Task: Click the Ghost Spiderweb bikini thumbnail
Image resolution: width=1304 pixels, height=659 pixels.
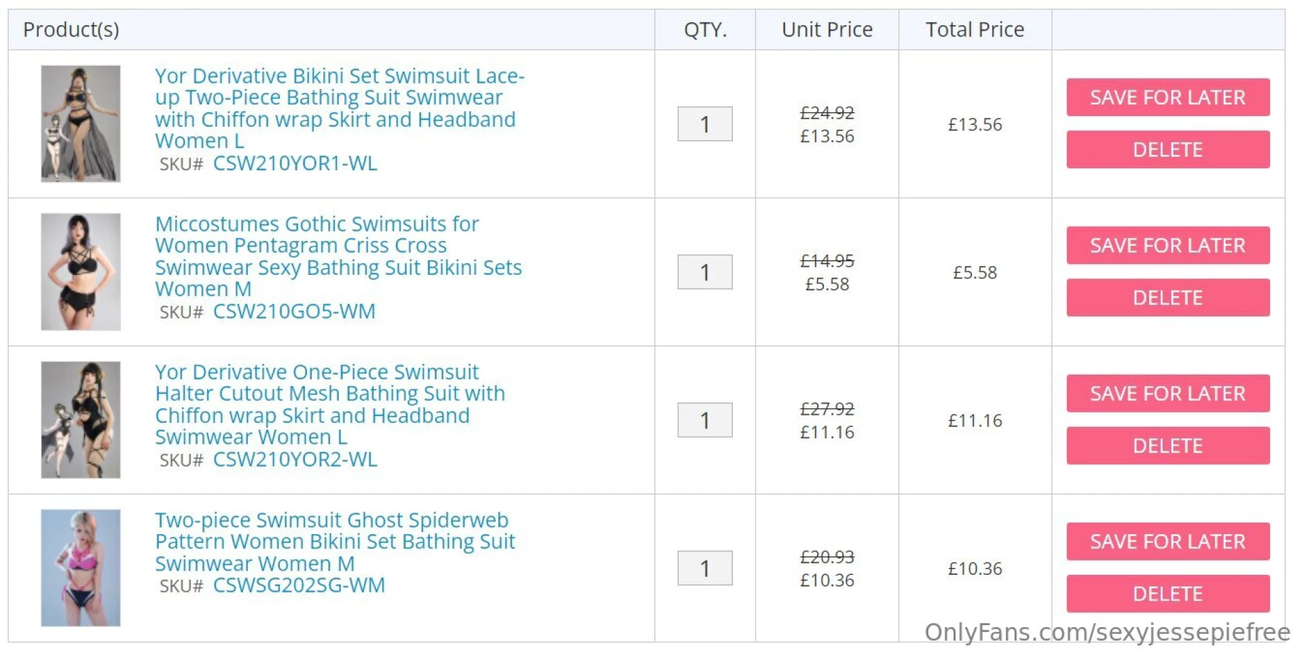Action: [81, 567]
